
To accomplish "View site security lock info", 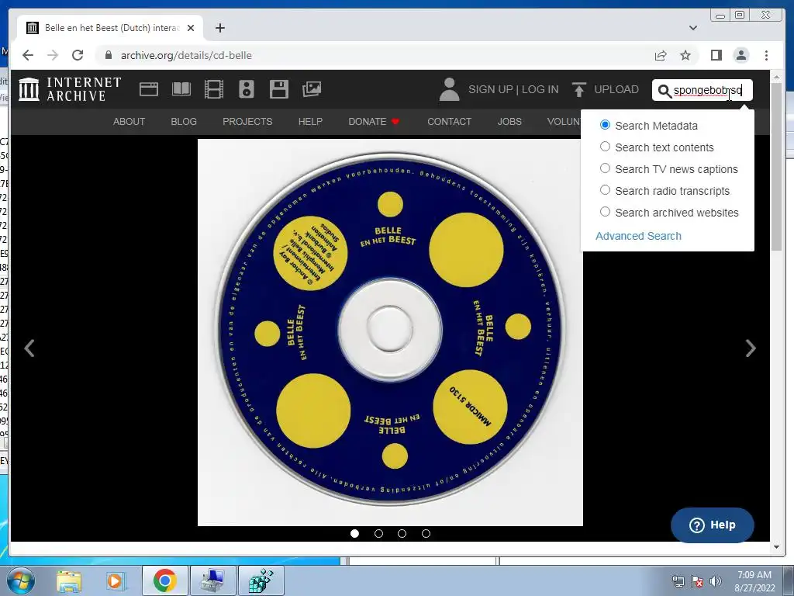I will (x=108, y=55).
